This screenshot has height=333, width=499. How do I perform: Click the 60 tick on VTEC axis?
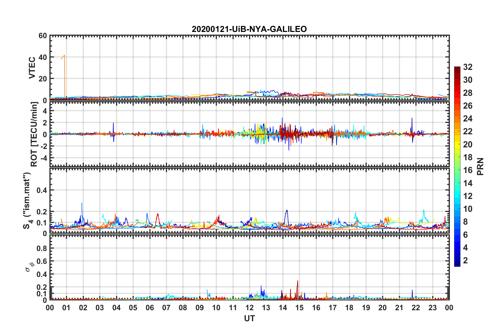coord(43,36)
